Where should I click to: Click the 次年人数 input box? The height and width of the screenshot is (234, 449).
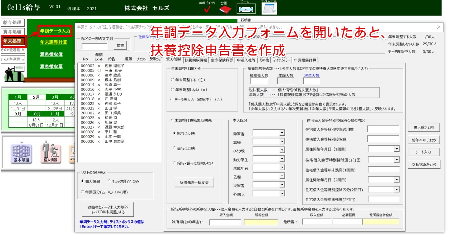pyautogui.click(x=312, y=81)
